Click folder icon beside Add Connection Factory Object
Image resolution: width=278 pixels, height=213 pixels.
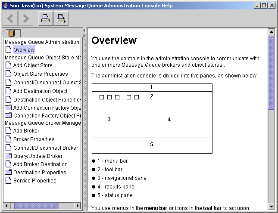(x=8, y=108)
